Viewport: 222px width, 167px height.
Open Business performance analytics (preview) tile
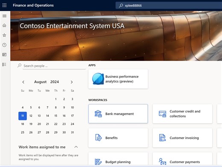pyautogui.click(x=118, y=79)
